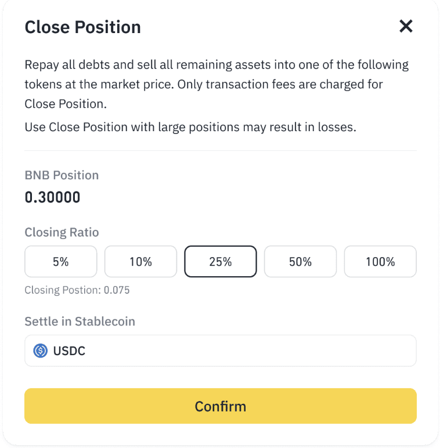Select the 5% closing ratio
This screenshot has height=448, width=440.
60,262
